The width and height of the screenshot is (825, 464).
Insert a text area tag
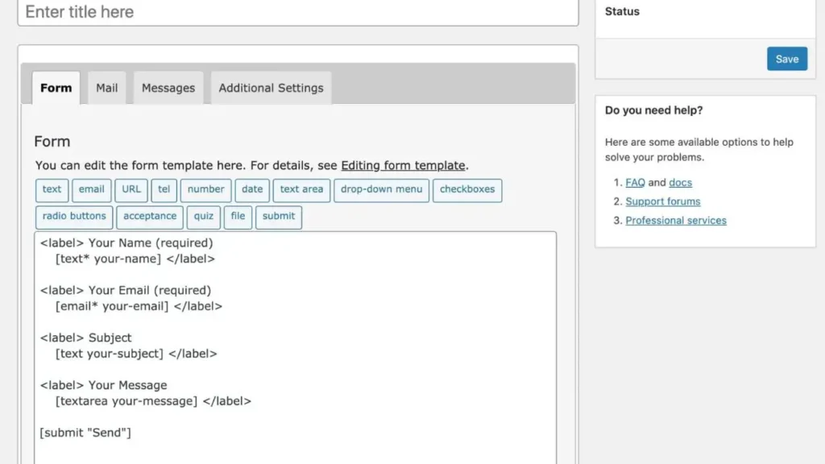[x=301, y=190]
